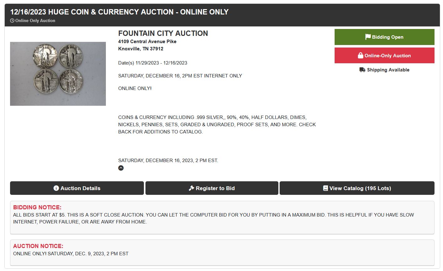This screenshot has width=443, height=271.
Task: Select Register to Bid
Action: [x=212, y=188]
